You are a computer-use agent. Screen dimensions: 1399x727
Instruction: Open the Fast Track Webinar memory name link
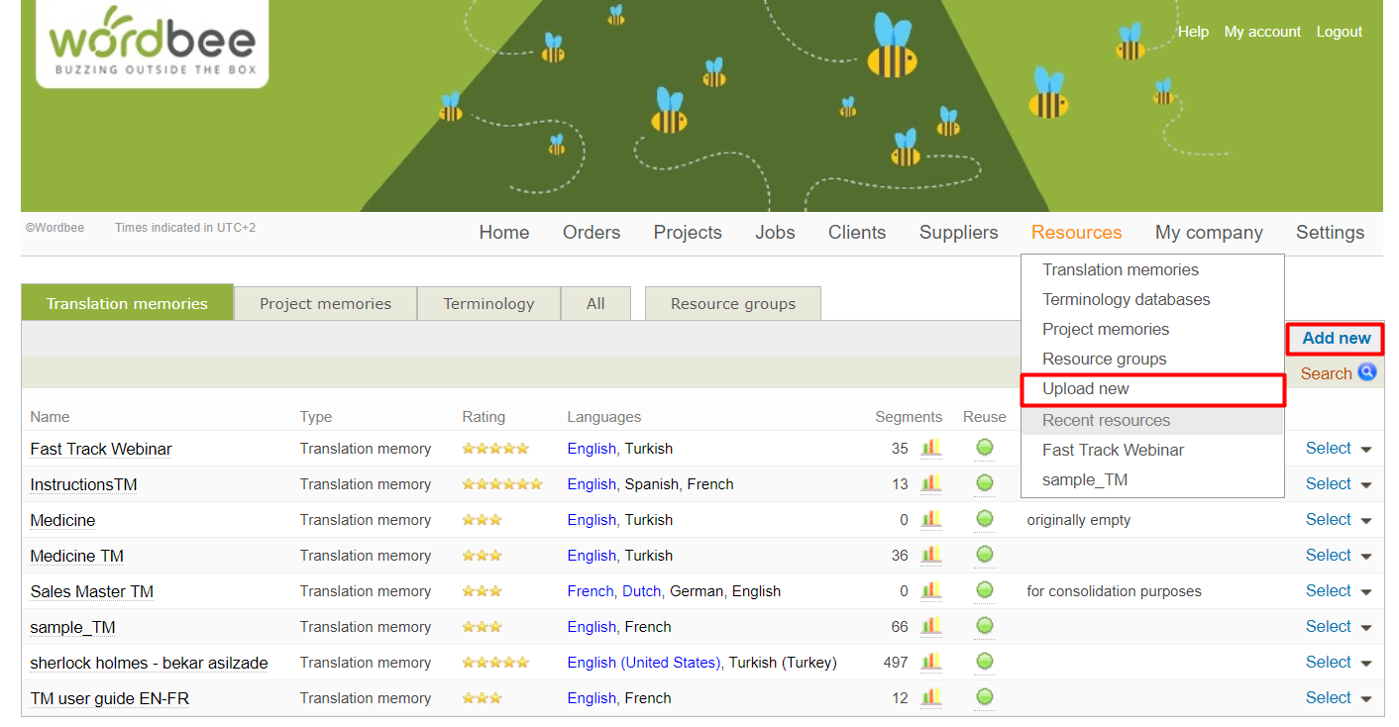click(101, 449)
